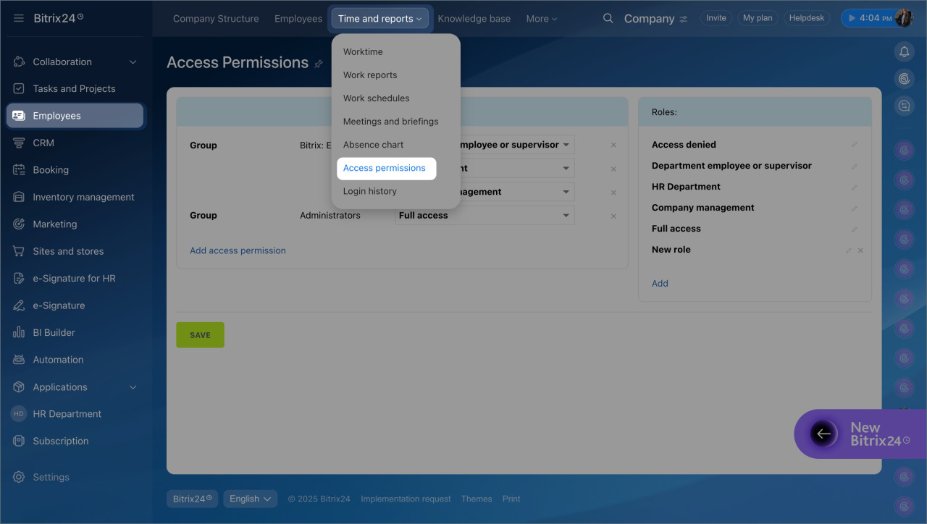Image resolution: width=927 pixels, height=524 pixels.
Task: Expand the More navigation menu
Action: coord(541,19)
